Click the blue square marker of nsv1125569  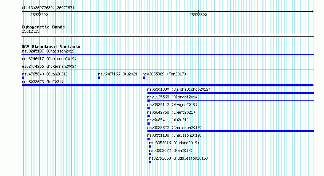tap(149, 101)
